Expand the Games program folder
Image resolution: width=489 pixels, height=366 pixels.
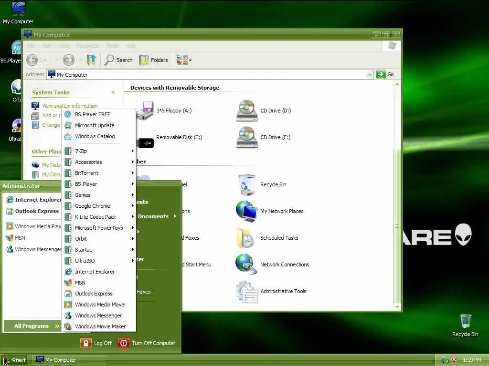[99, 195]
